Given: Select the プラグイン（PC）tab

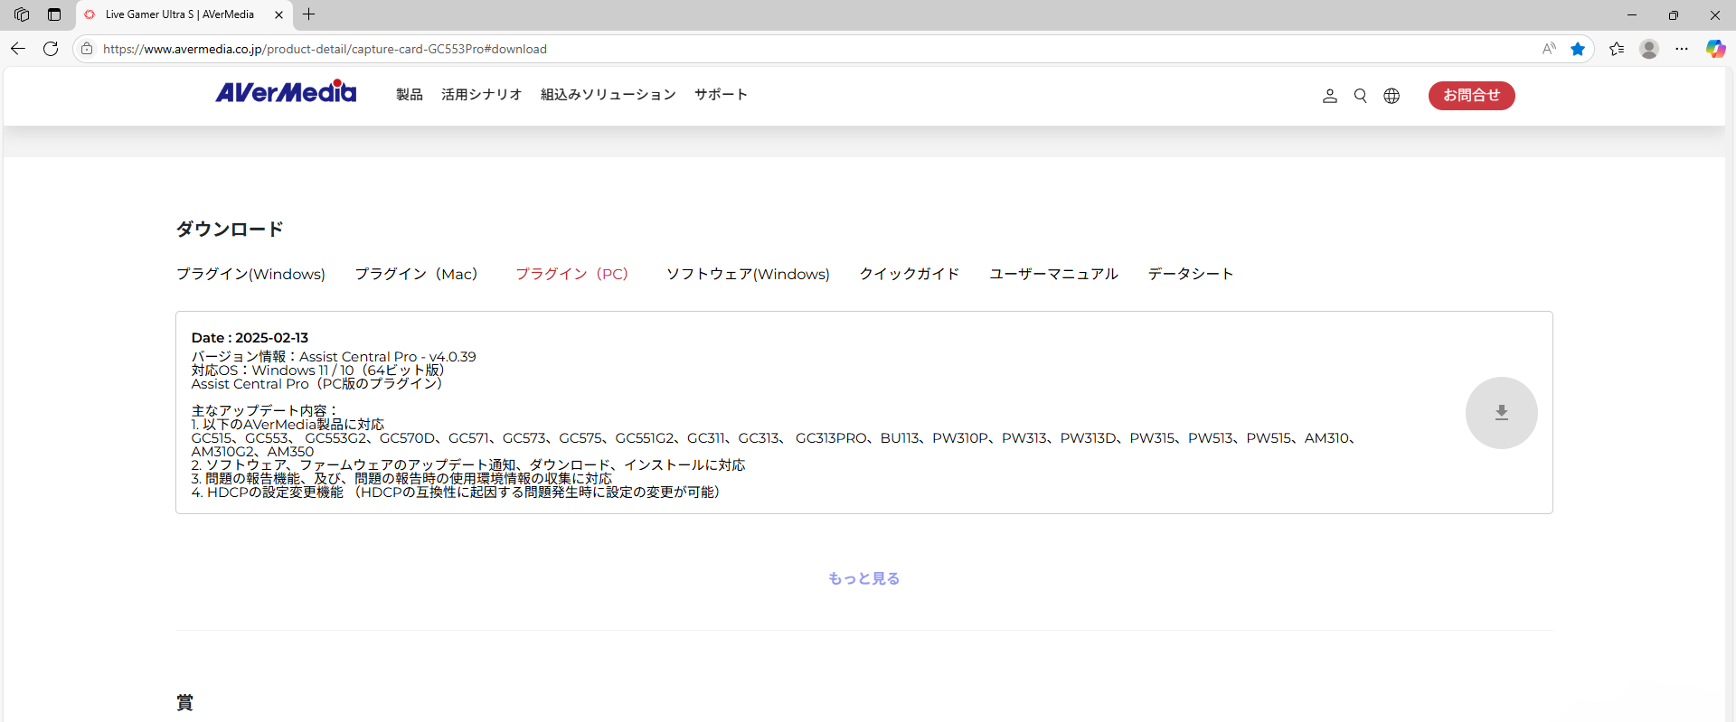Looking at the screenshot, I should pyautogui.click(x=571, y=274).
